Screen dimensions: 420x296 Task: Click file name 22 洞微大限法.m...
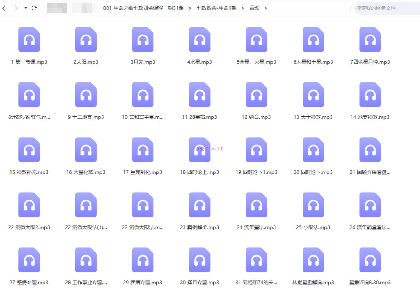[x=143, y=227]
